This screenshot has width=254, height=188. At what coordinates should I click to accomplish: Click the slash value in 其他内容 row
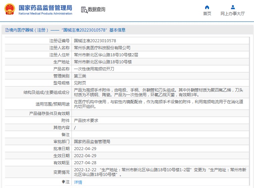[75, 128]
